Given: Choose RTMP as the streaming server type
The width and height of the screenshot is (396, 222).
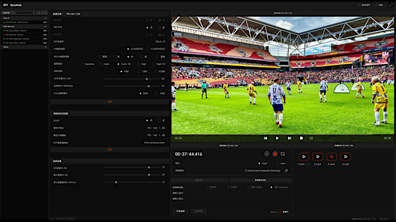Looking at the screenshot, I should click(207, 187).
